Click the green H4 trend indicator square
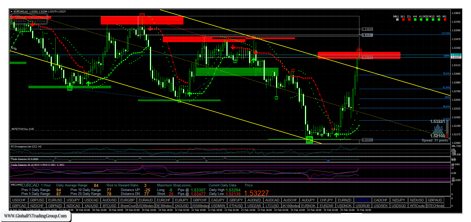The width and height of the screenshot is (471, 222). pyautogui.click(x=415, y=20)
